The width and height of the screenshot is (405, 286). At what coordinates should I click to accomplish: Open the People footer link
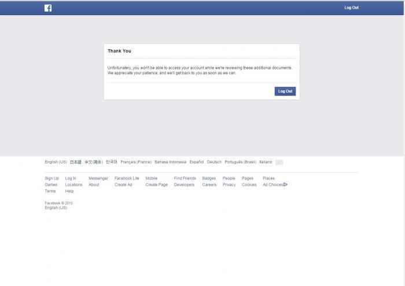pos(229,178)
